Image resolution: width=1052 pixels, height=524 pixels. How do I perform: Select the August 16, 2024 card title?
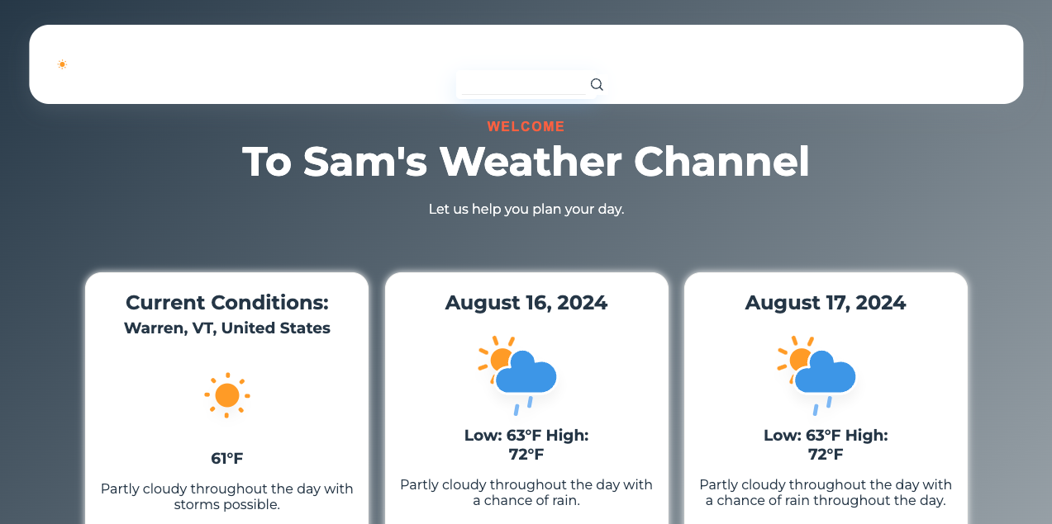tap(526, 303)
